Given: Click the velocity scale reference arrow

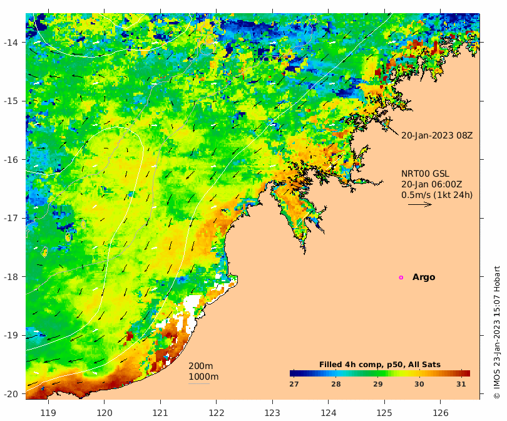Looking at the screenshot, I should pos(420,204).
